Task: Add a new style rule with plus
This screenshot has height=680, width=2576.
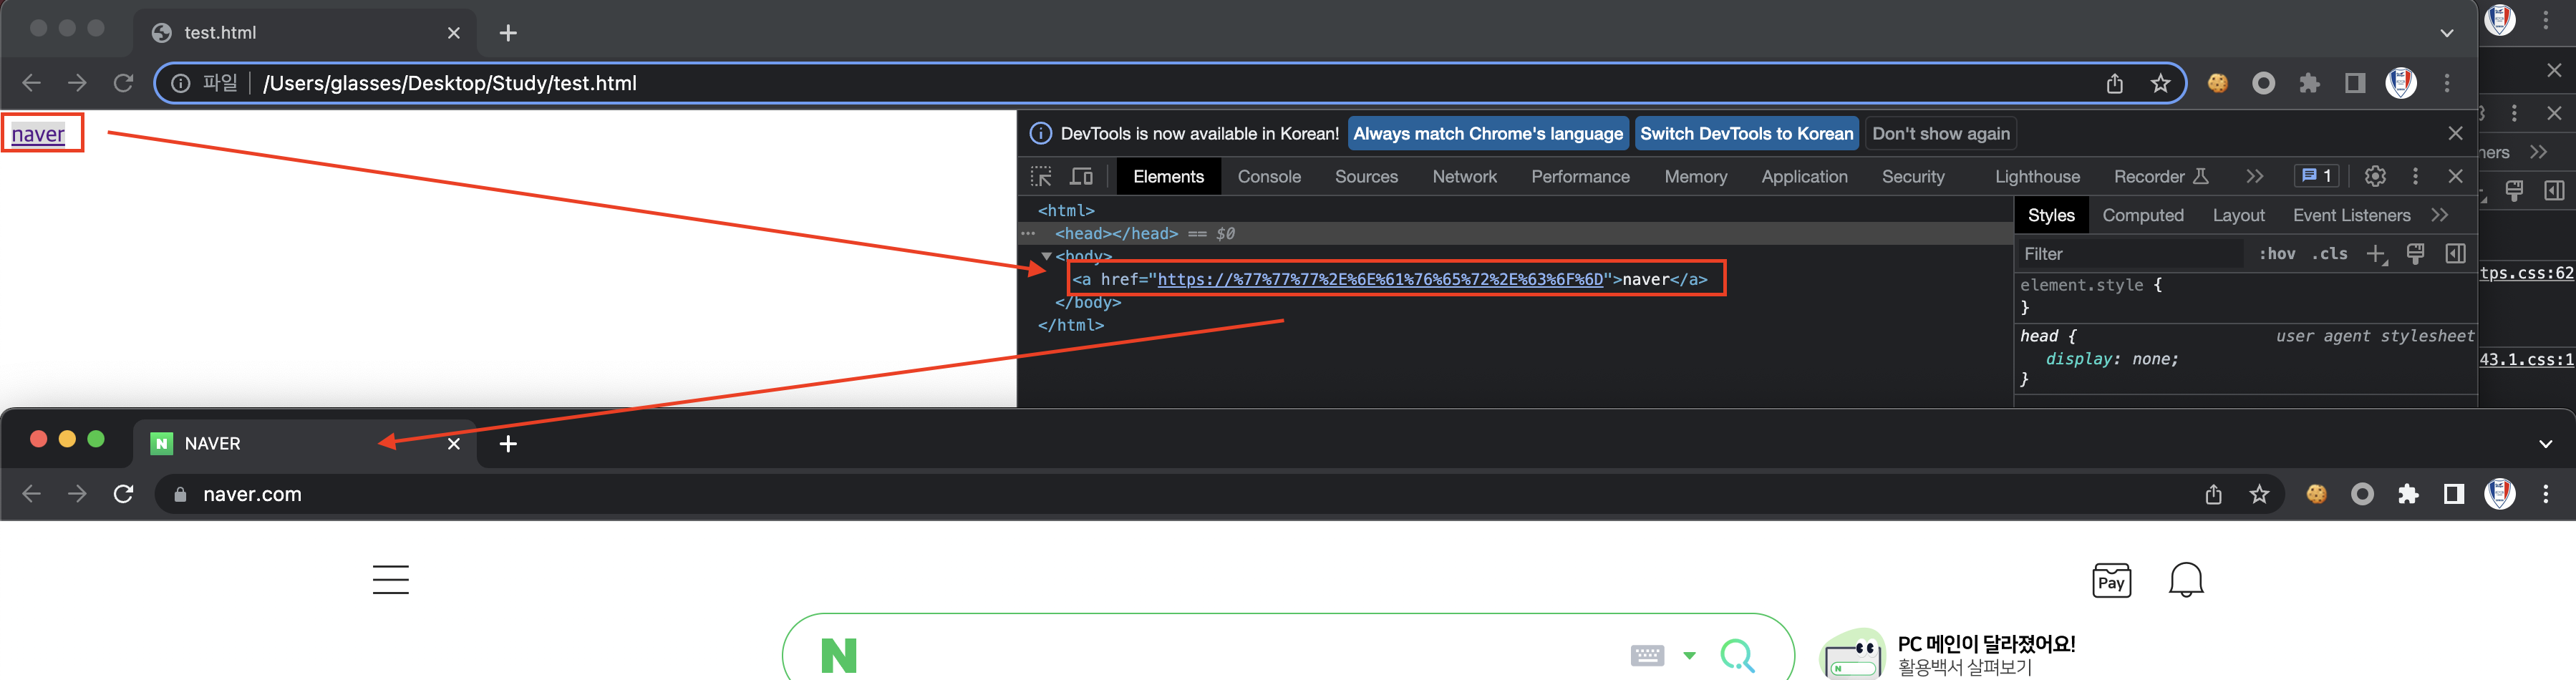Action: [2376, 254]
